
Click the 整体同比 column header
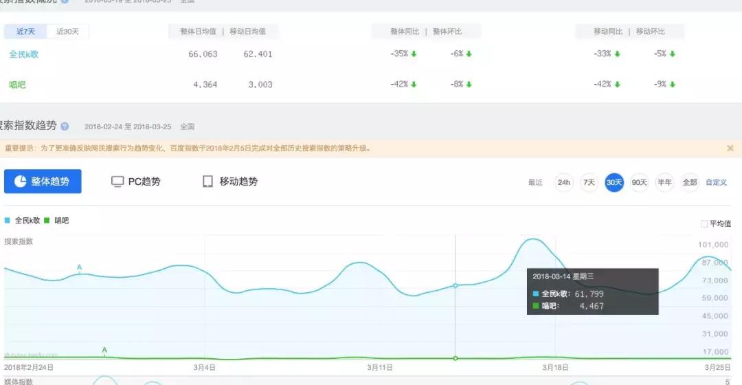pyautogui.click(x=405, y=32)
